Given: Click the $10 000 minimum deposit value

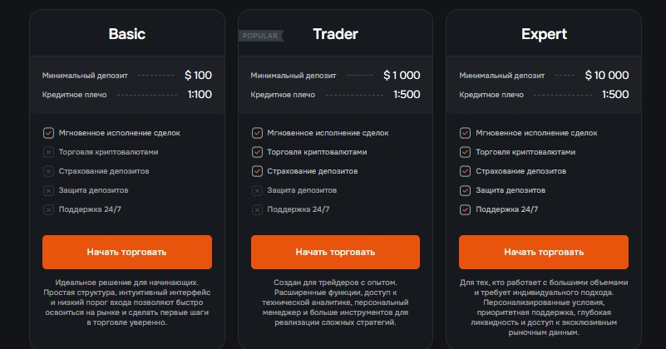Looking at the screenshot, I should pos(606,75).
